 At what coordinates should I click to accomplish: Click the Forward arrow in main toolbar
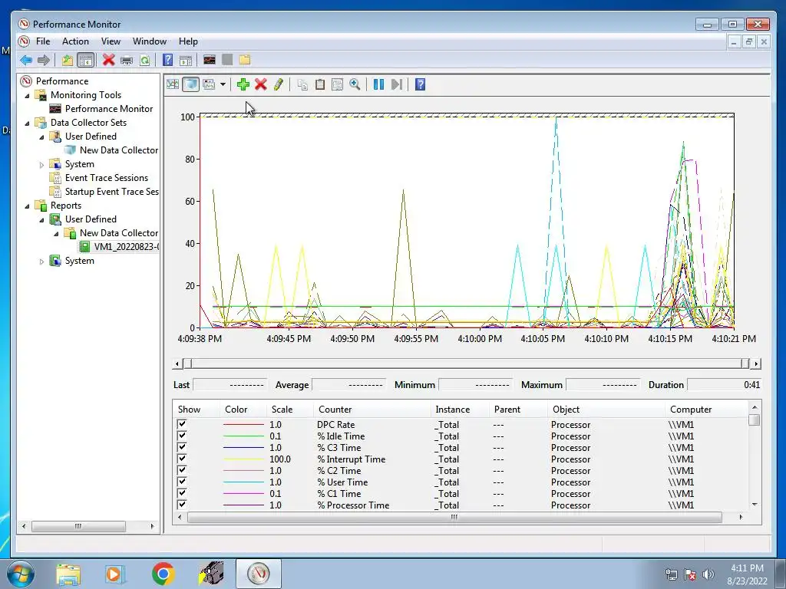point(44,60)
